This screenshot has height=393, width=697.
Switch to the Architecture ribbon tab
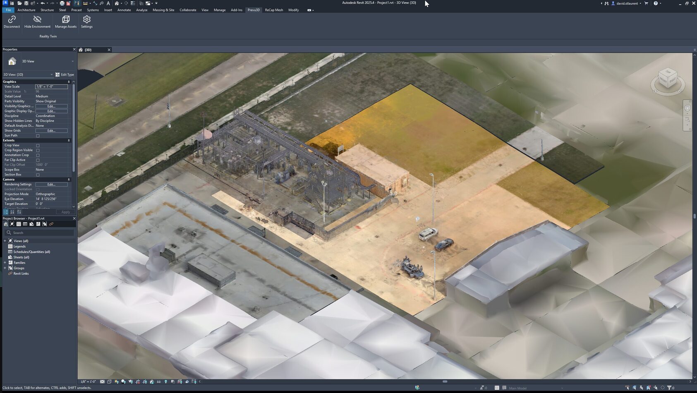coord(26,10)
